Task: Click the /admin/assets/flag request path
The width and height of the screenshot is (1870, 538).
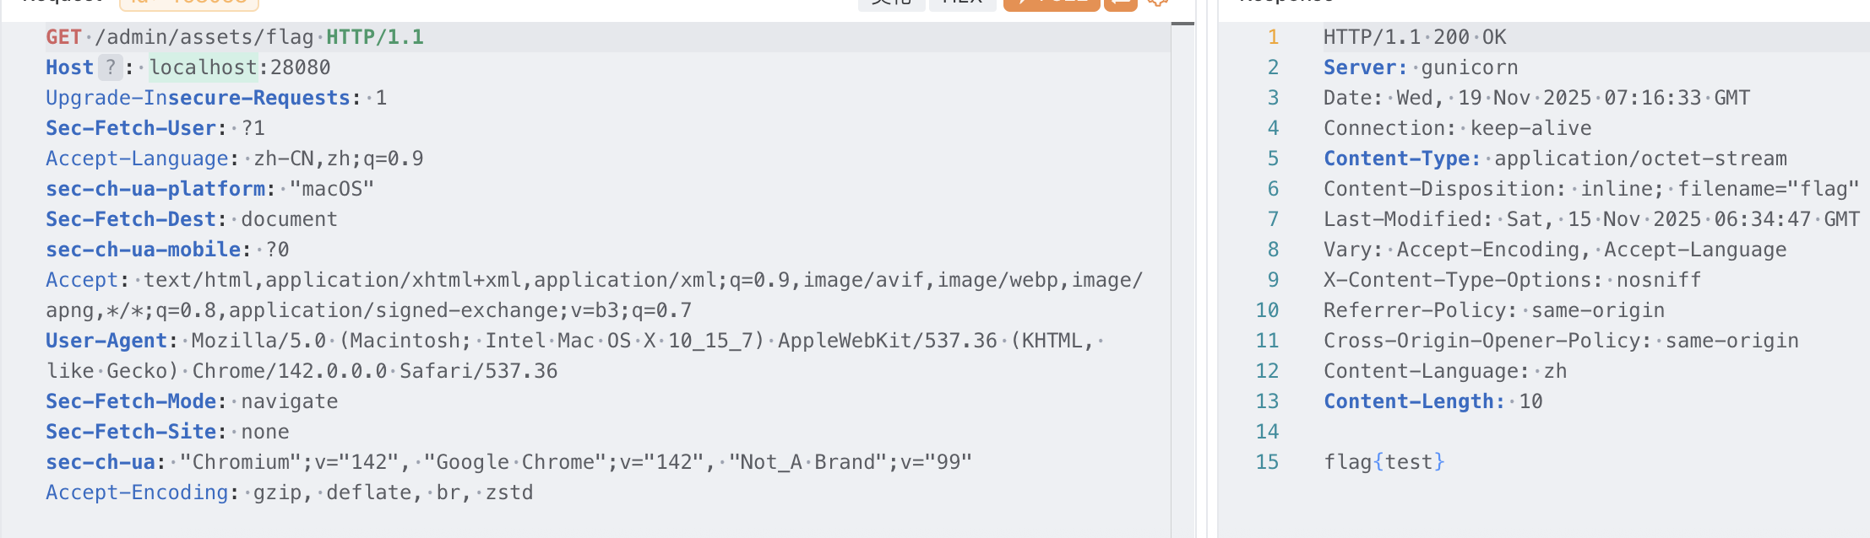Action: coord(204,37)
